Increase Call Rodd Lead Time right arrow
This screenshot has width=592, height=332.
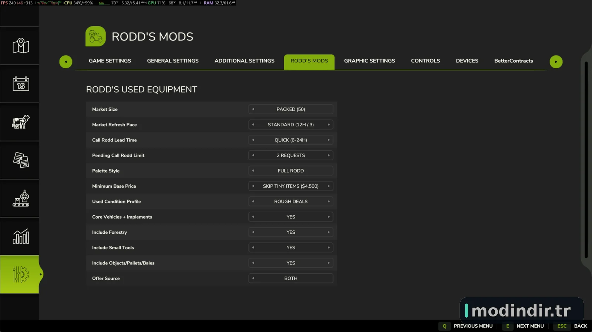[x=329, y=140]
